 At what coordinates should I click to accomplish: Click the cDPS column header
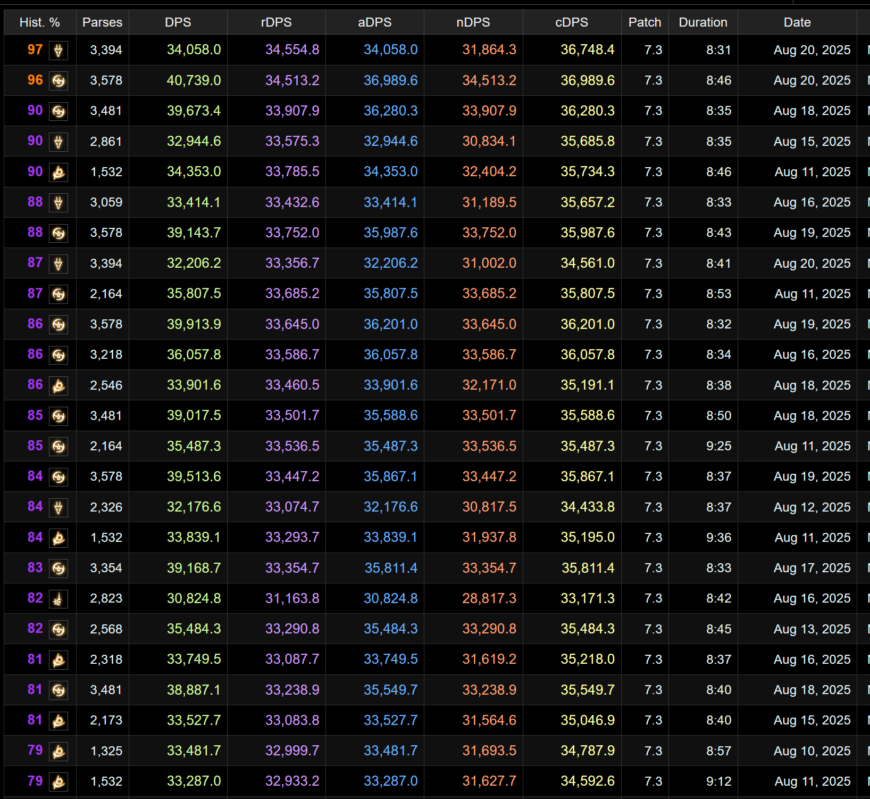coord(572,22)
